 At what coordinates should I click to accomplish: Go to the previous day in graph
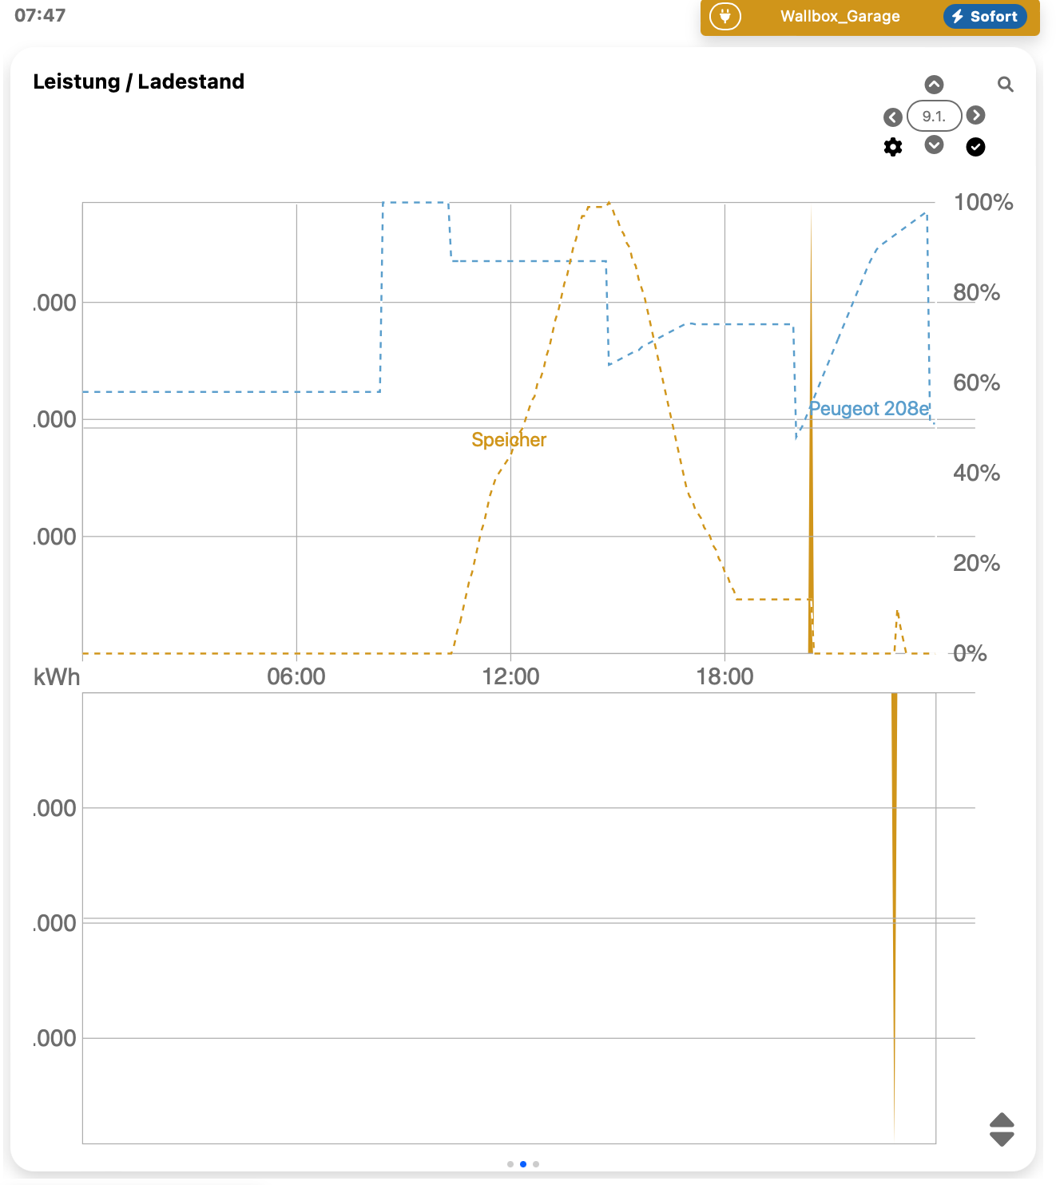pos(893,117)
